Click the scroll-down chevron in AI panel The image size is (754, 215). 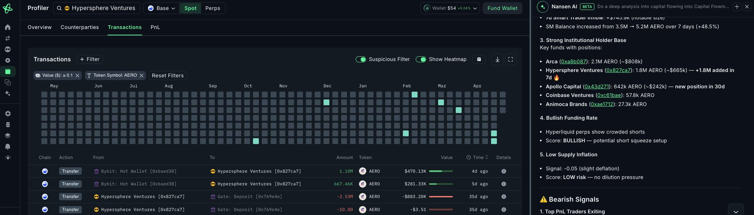[736, 211]
